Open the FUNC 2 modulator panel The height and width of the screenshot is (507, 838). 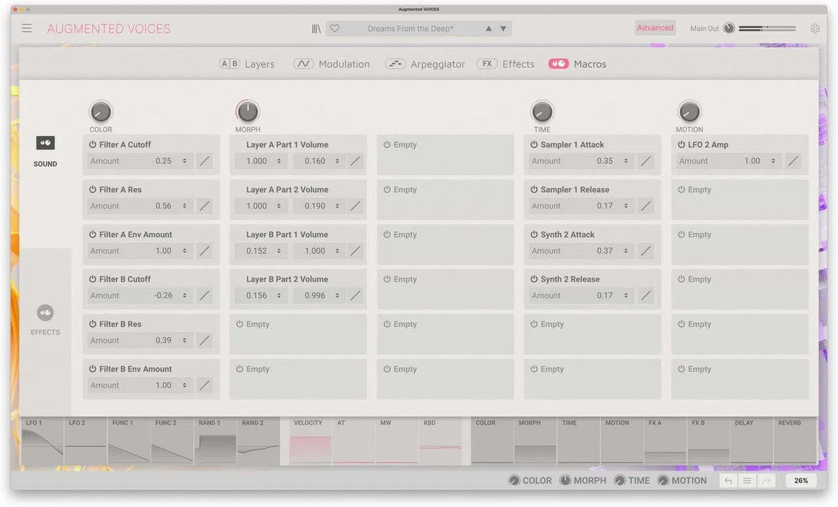point(171,440)
